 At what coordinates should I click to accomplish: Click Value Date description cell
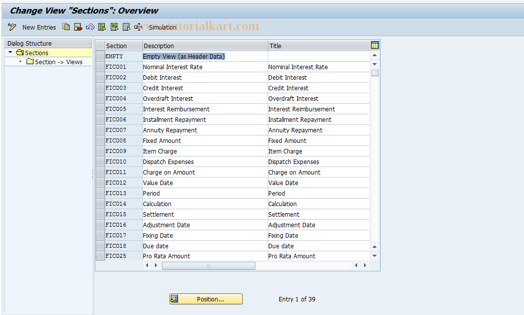(x=205, y=183)
